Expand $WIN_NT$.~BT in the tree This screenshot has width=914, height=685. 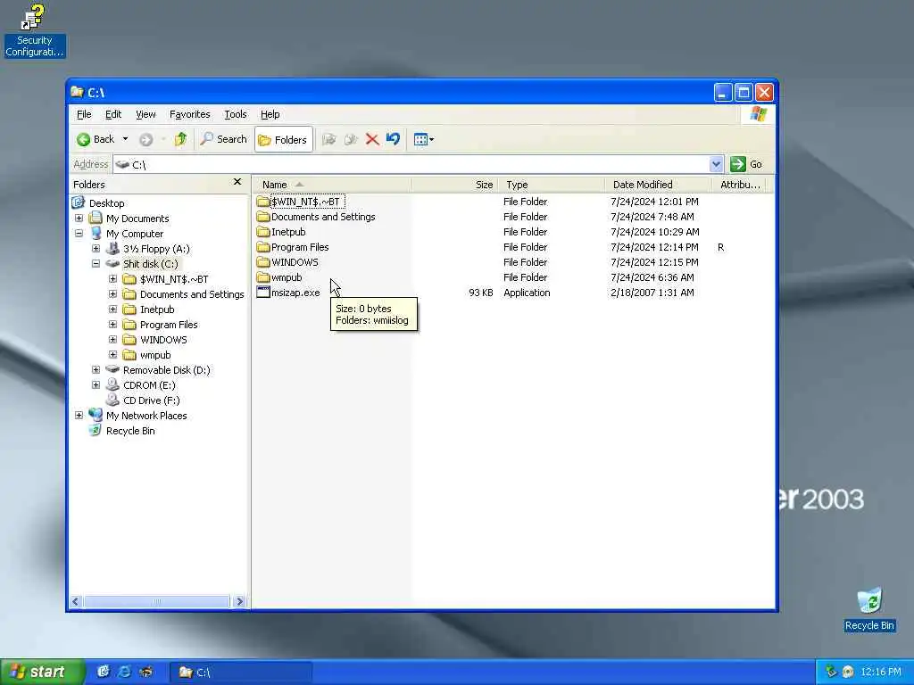tap(112, 279)
